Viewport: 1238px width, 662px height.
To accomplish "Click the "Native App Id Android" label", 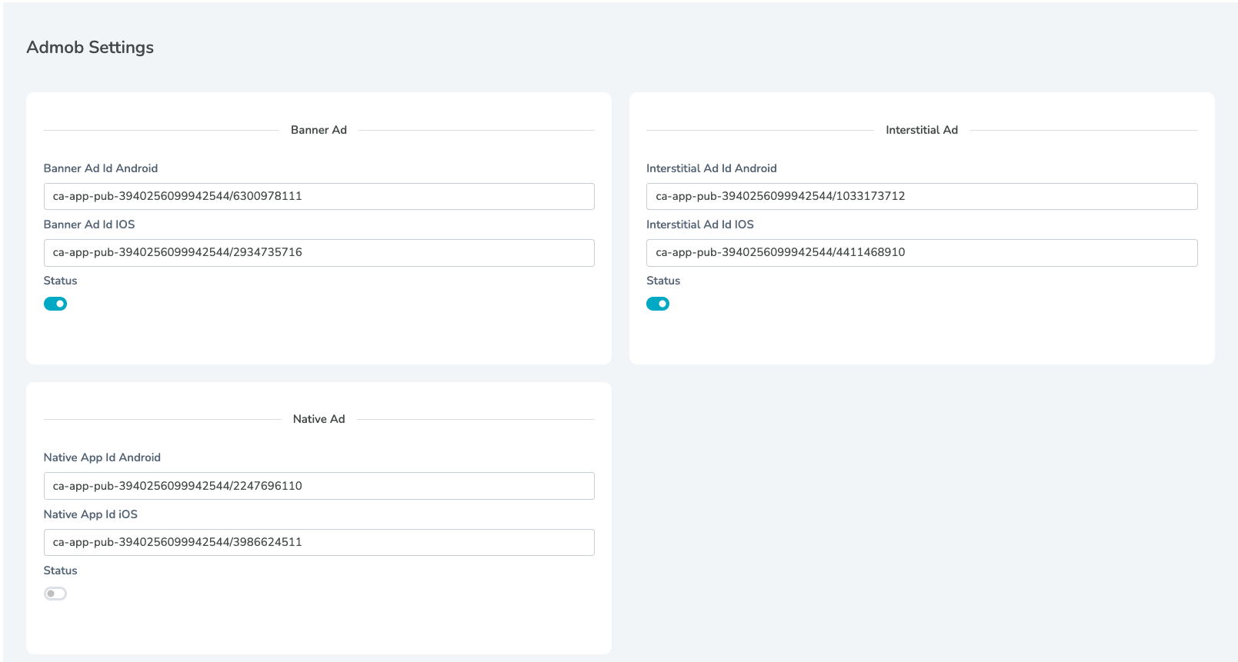I will (x=102, y=457).
